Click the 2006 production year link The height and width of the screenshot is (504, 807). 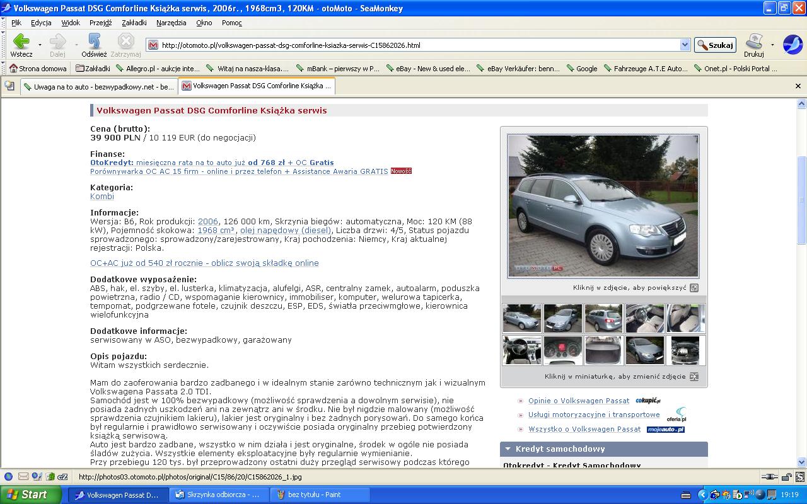tap(208, 222)
